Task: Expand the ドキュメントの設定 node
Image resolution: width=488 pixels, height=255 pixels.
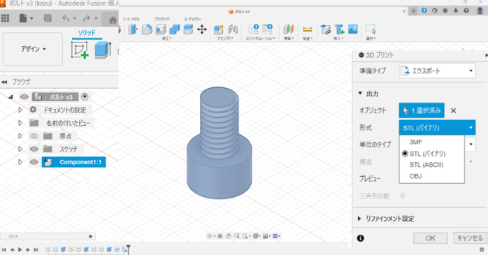Action: 20,110
